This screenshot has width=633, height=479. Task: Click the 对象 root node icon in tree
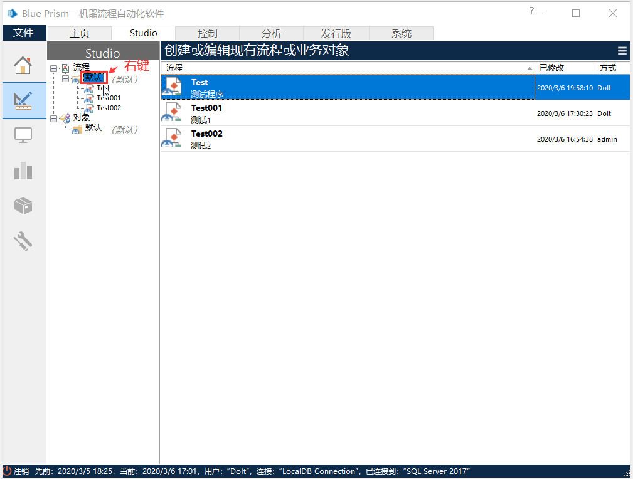coord(65,118)
